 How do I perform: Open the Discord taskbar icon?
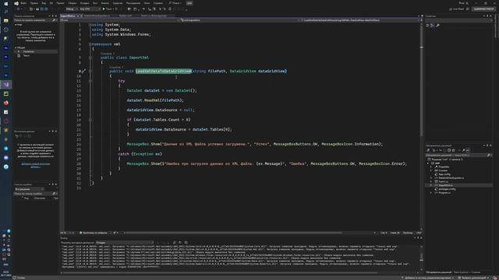[x=6, y=157]
